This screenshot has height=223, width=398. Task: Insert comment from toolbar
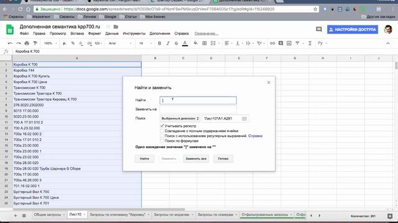coord(280,43)
